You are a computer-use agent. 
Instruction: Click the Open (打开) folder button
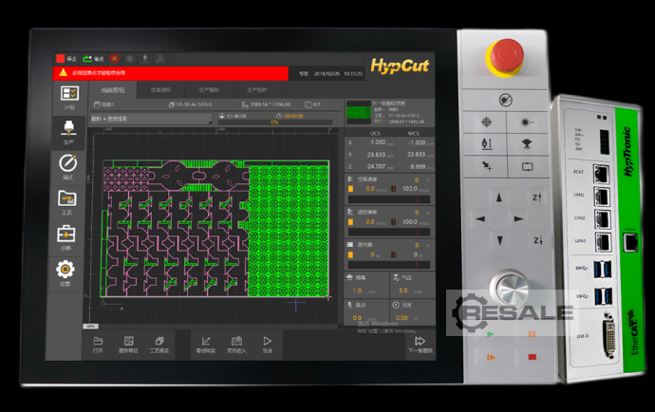pos(98,345)
